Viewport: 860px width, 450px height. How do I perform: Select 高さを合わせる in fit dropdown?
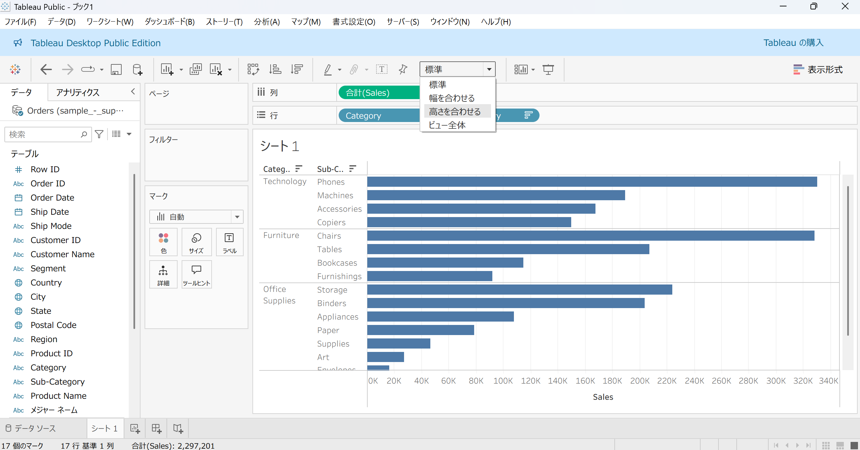coord(455,112)
